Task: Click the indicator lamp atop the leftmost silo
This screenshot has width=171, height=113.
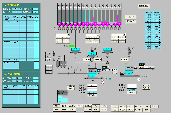Action: [x=59, y=5]
